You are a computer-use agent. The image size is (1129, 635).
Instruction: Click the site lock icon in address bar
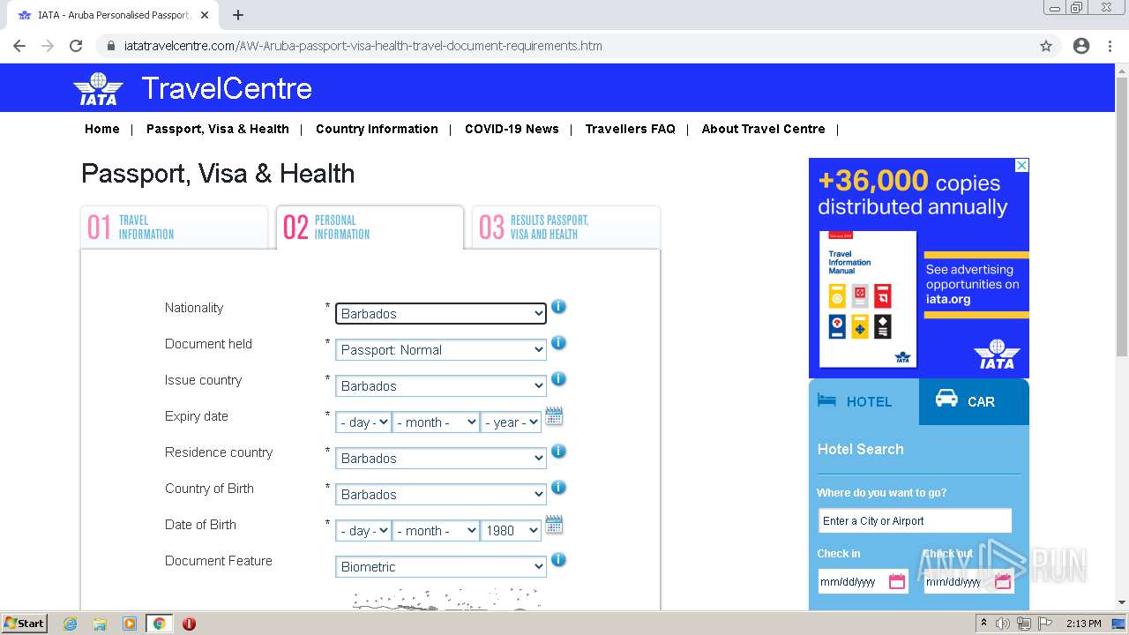111,46
